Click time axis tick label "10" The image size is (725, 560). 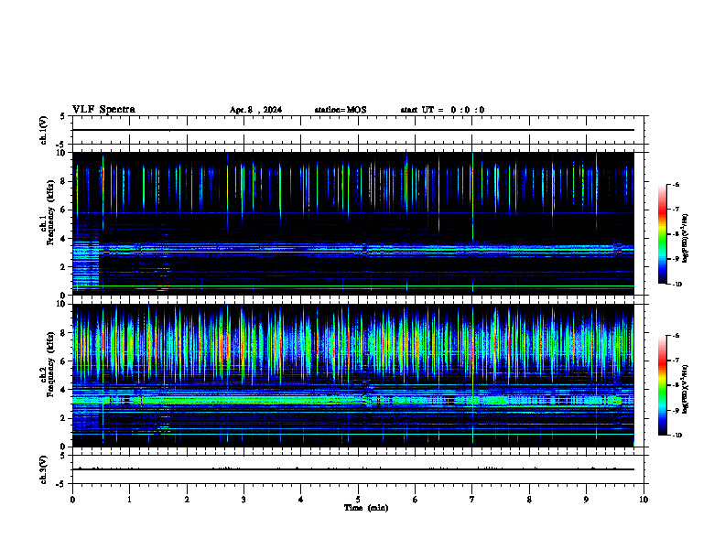point(644,500)
